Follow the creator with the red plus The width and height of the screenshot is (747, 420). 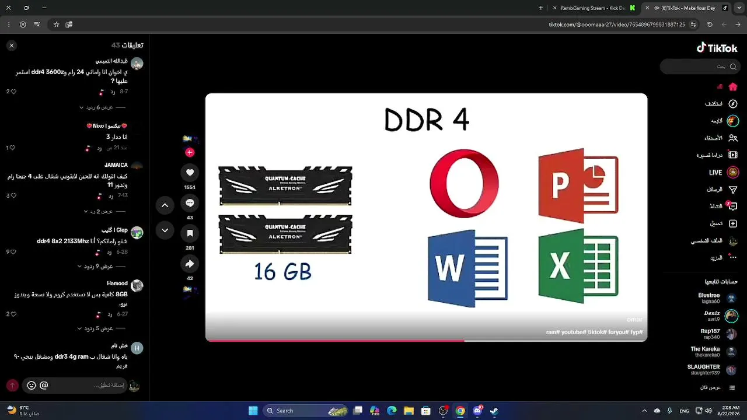pos(190,152)
